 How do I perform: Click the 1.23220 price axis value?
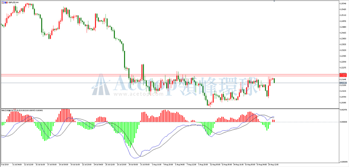pos(343,50)
